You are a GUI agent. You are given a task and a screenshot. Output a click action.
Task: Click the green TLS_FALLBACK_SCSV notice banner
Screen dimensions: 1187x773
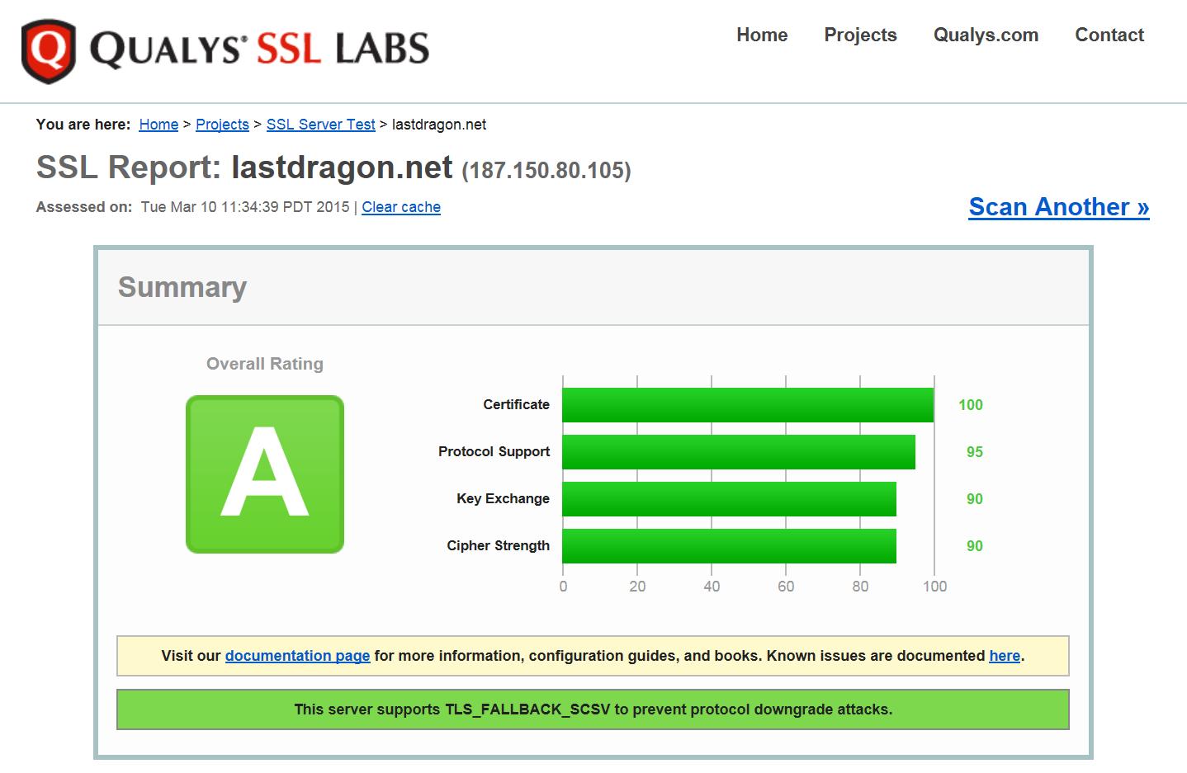click(x=593, y=709)
